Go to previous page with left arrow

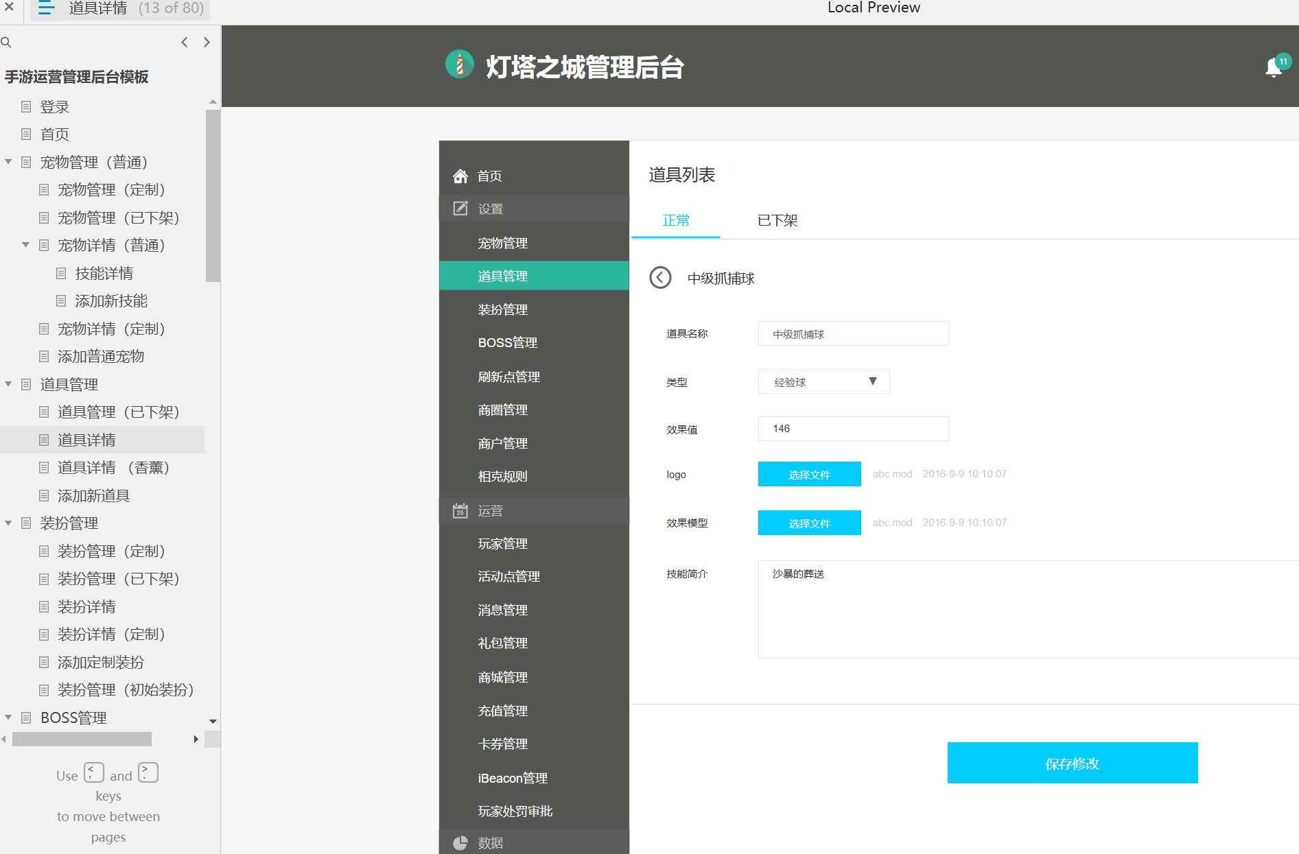tap(184, 42)
